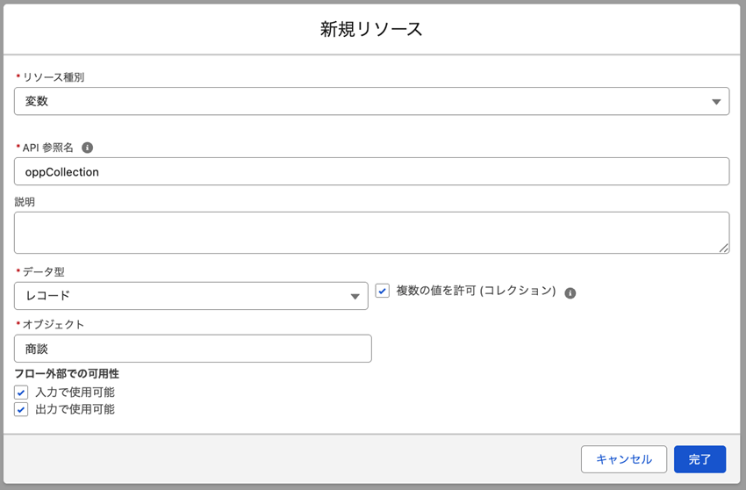Toggle the 入力で使用可能 checkbox

[21, 393]
